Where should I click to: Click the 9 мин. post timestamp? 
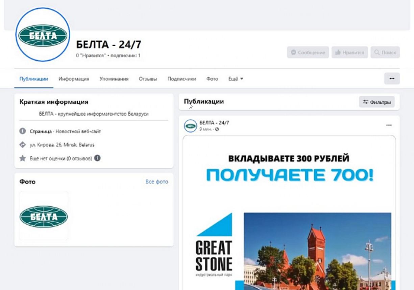click(x=206, y=129)
